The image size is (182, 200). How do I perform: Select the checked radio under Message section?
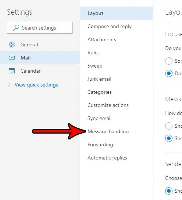tap(169, 138)
